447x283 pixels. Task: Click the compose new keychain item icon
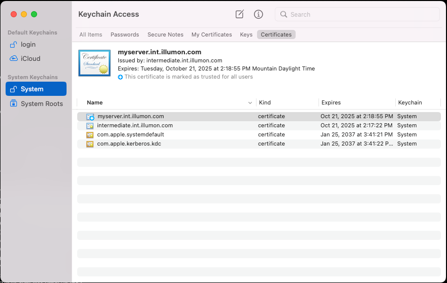click(x=239, y=14)
